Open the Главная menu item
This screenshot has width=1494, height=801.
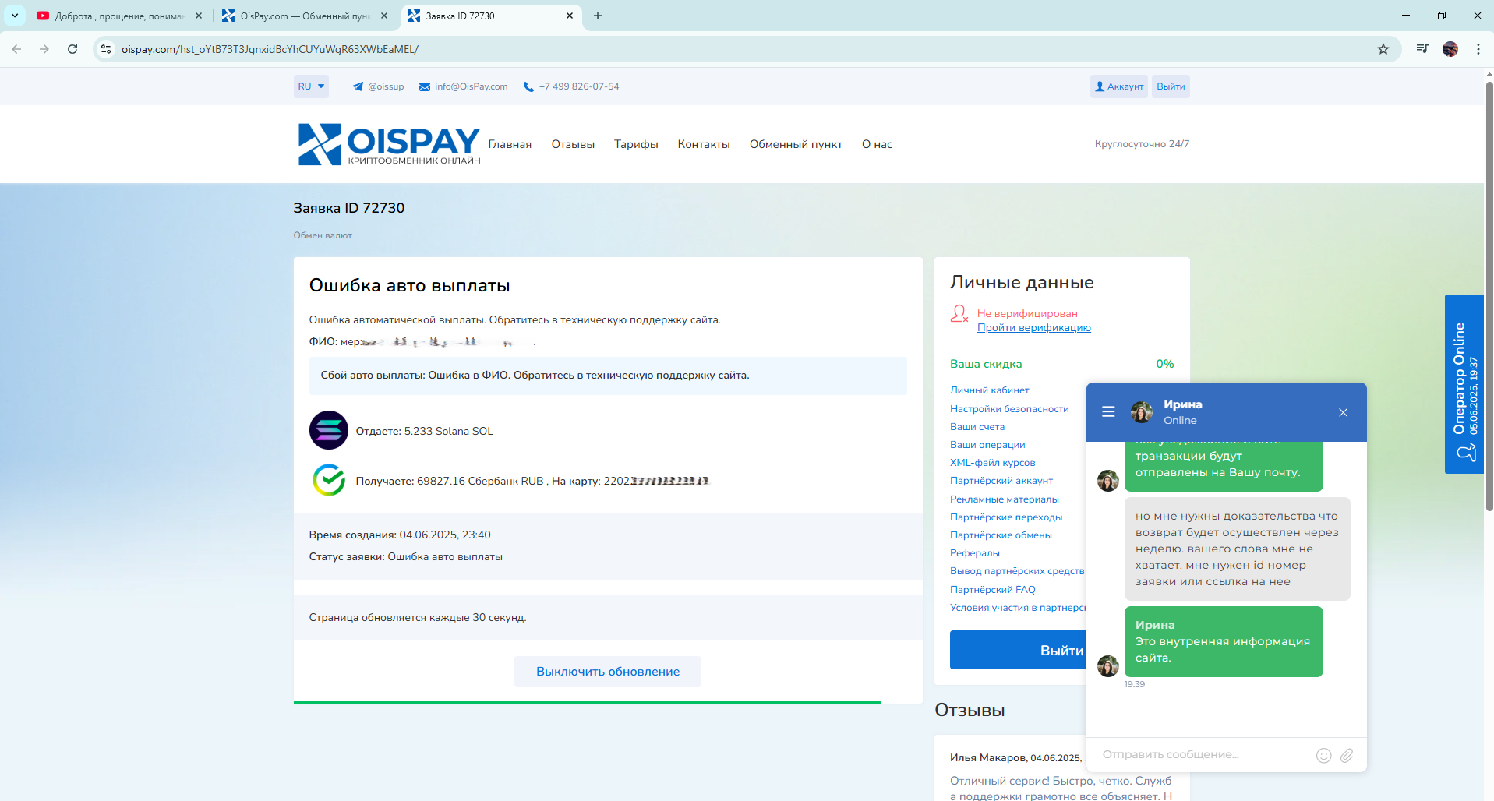(510, 144)
